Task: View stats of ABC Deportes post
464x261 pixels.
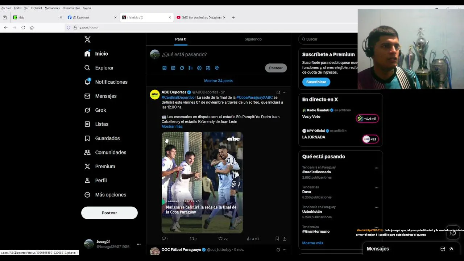Action: pos(253,239)
